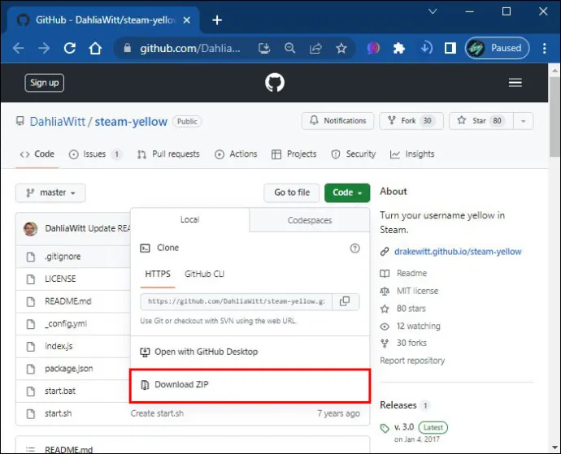The width and height of the screenshot is (561, 454).
Task: Click the GitHub Octocat logo
Action: click(275, 83)
